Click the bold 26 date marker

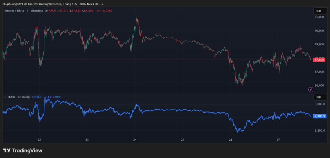click(230, 140)
